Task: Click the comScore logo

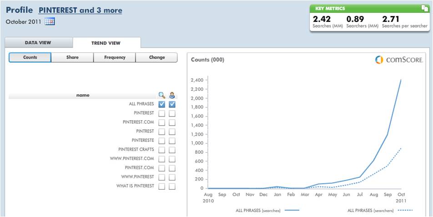Action: tap(399, 60)
